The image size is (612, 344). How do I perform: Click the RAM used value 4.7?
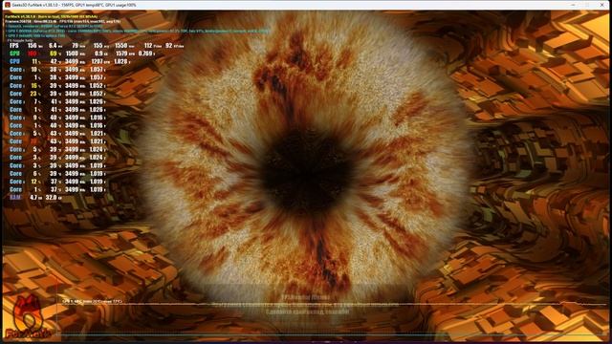pyautogui.click(x=33, y=198)
